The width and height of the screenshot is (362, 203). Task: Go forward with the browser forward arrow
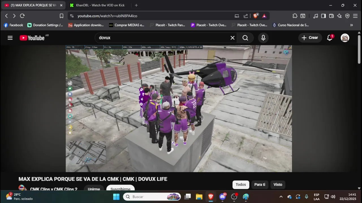point(14,16)
